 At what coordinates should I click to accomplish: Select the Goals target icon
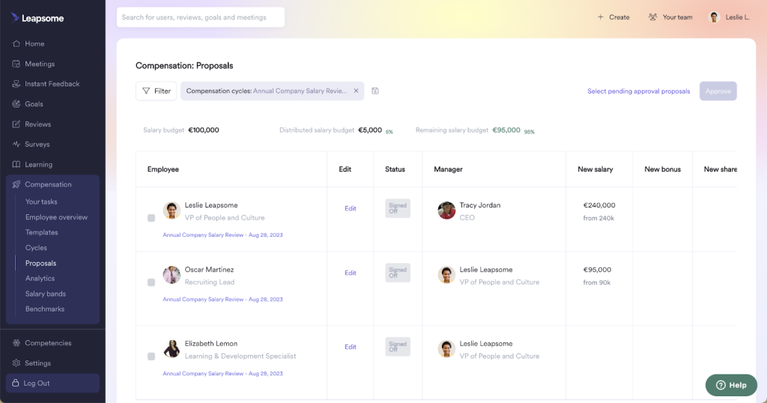click(16, 104)
